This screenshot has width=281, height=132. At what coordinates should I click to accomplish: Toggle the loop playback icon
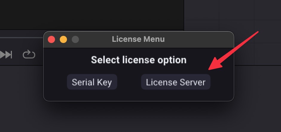click(29, 54)
